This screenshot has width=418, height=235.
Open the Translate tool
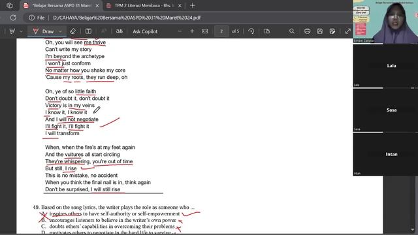120,31
